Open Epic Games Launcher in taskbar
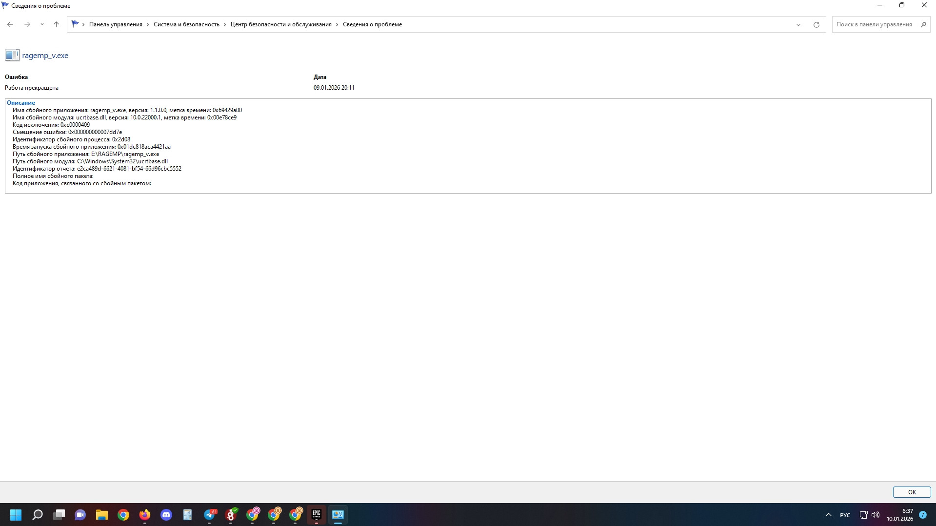The image size is (936, 526). [317, 515]
